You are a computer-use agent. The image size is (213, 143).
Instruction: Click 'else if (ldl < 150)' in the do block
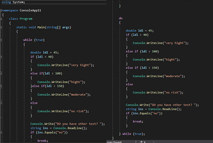click(x=142, y=68)
